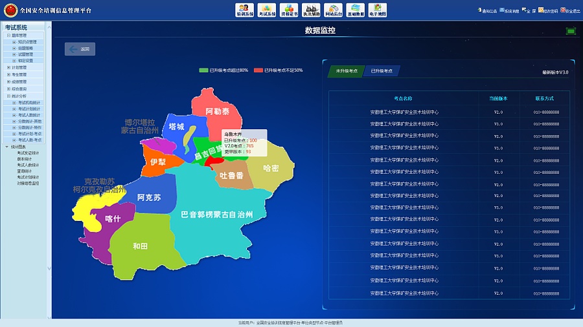Open 考试计划-考点 in the sidebar
This screenshot has width=583, height=327.
point(30,134)
